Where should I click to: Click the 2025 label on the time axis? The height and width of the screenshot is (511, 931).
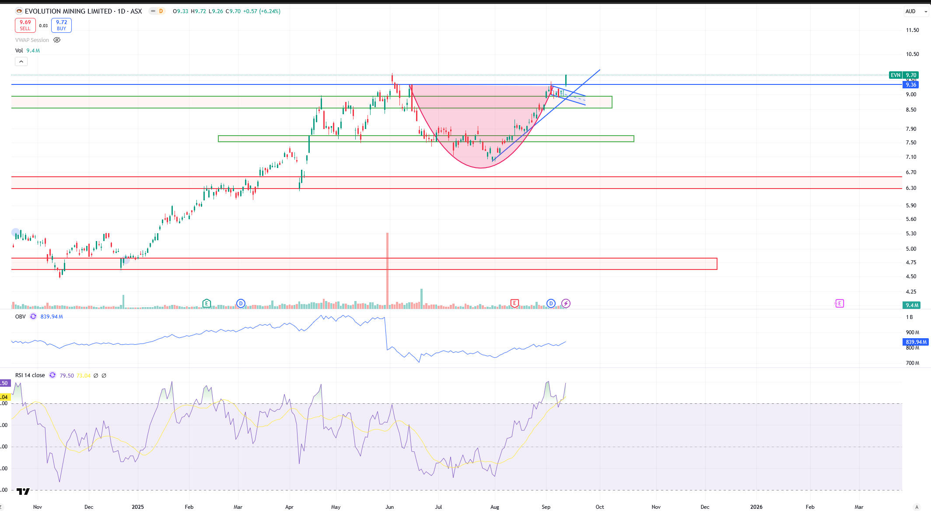[138, 507]
